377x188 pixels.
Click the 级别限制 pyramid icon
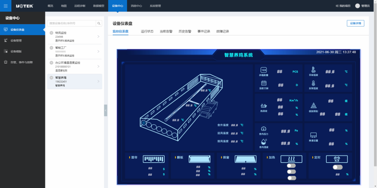coord(313,105)
